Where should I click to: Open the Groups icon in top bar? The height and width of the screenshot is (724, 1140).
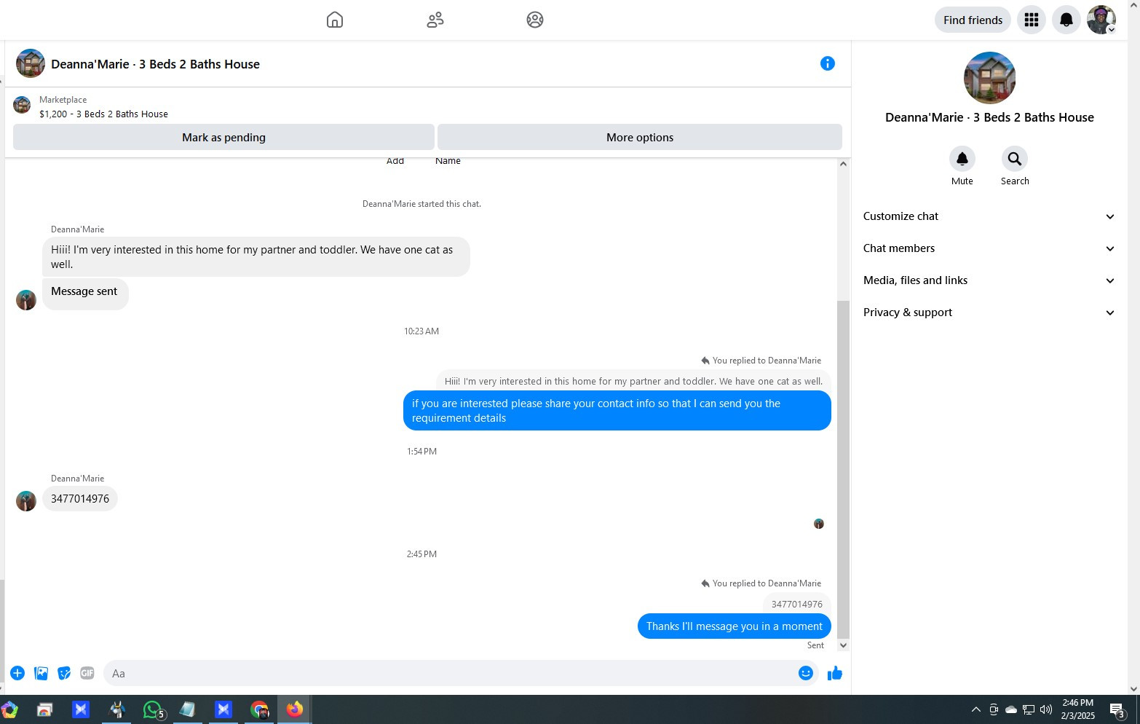[x=535, y=20]
